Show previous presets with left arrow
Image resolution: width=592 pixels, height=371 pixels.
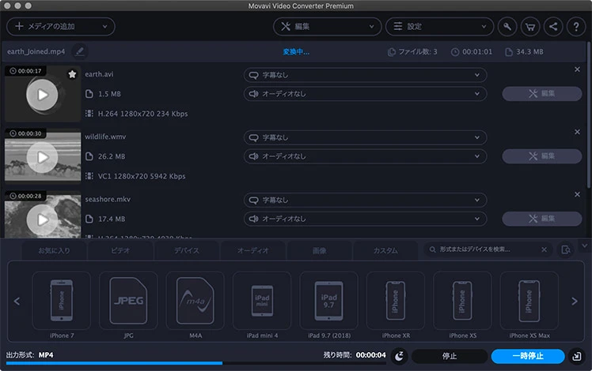pos(17,302)
